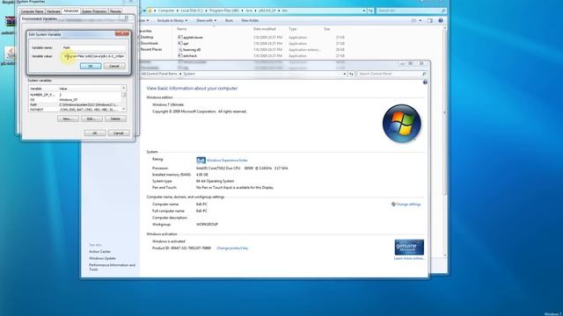This screenshot has height=316, width=563.
Task: Click scrollbar of System variables list
Action: [123, 98]
